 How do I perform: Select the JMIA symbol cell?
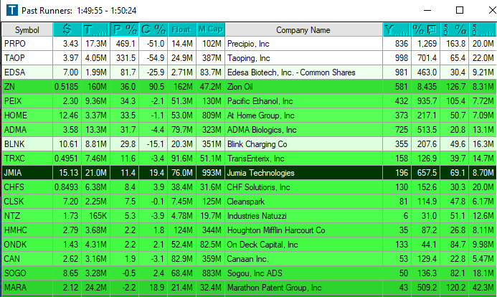click(27, 173)
